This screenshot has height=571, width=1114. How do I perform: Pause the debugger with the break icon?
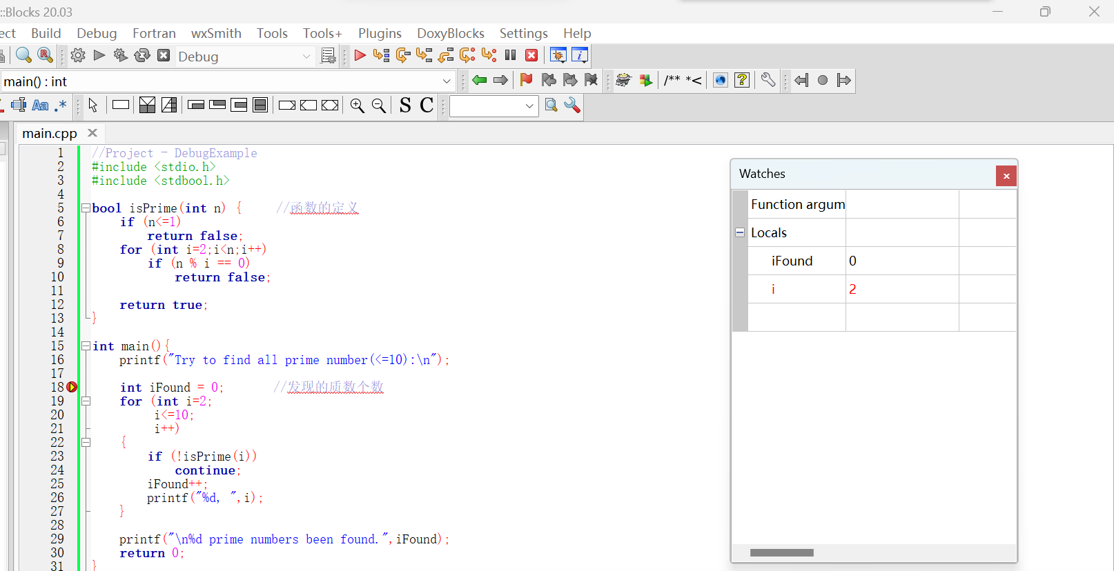pyautogui.click(x=510, y=55)
